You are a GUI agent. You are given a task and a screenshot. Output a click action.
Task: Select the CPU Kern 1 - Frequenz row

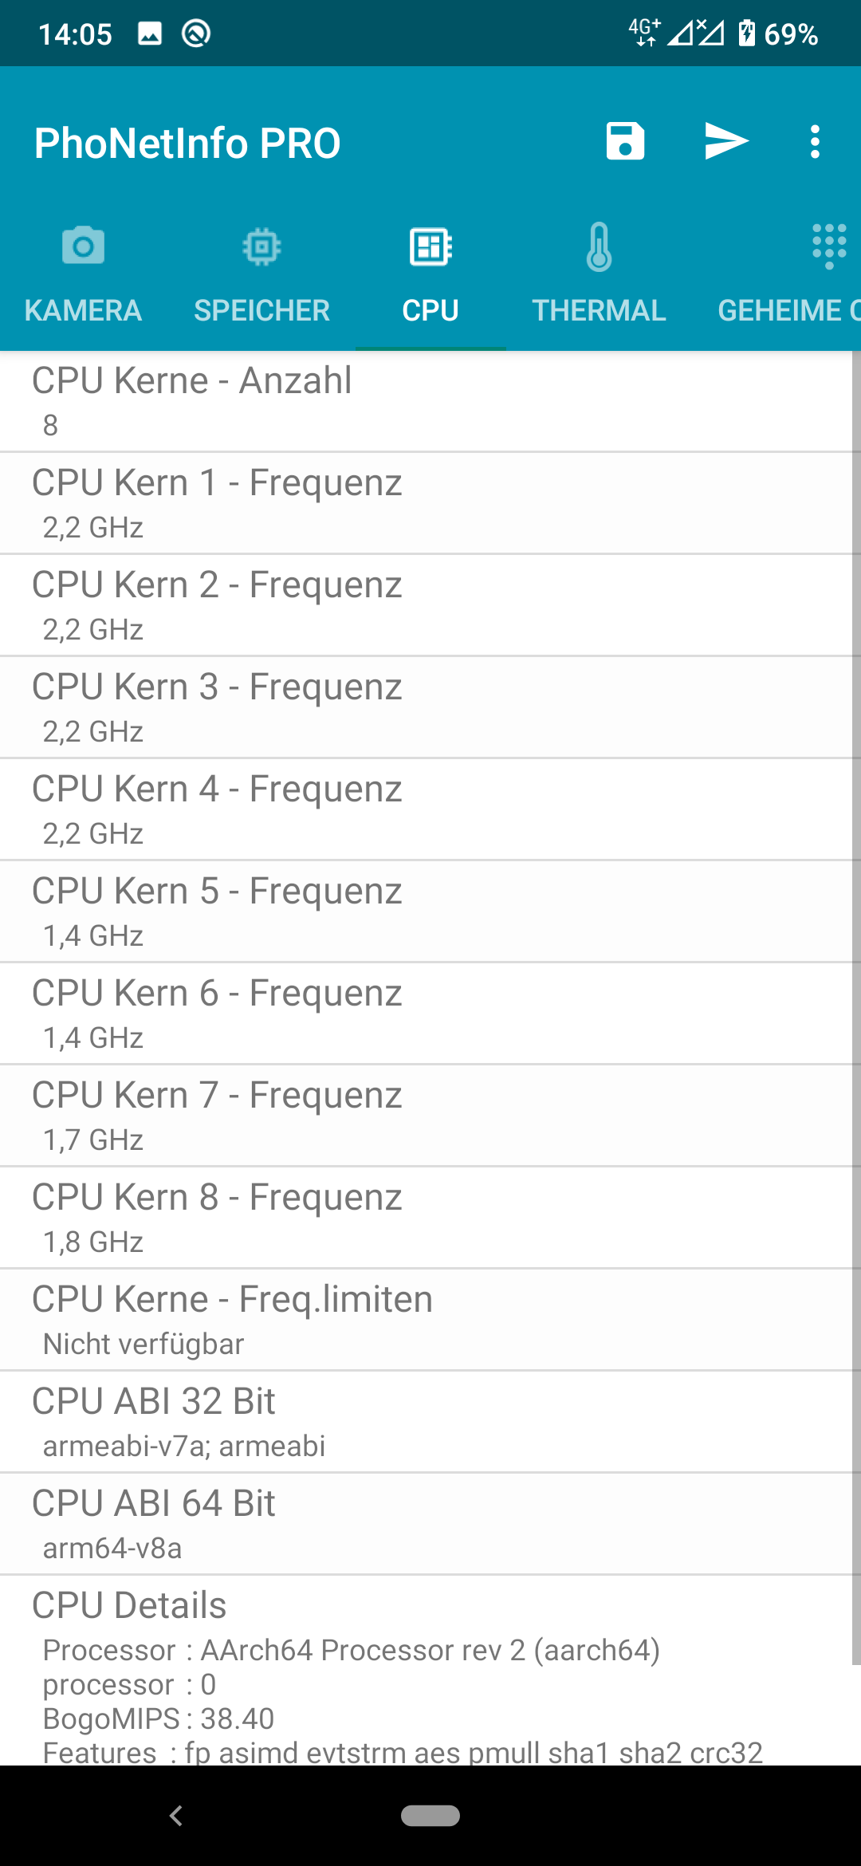pyautogui.click(x=423, y=503)
